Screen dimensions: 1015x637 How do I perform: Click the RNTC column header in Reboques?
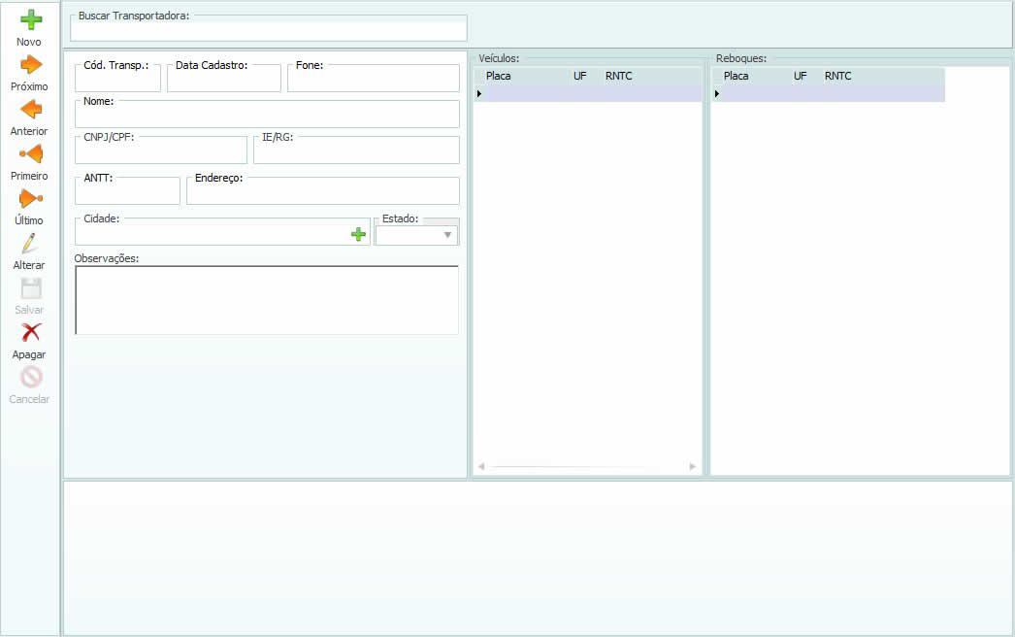(838, 76)
